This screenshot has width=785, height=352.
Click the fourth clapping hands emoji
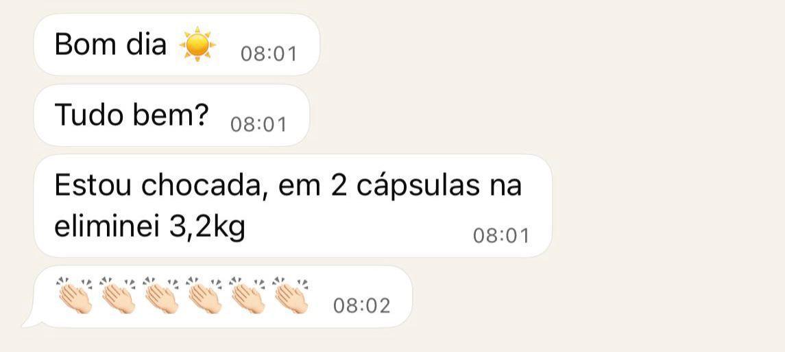tap(204, 295)
